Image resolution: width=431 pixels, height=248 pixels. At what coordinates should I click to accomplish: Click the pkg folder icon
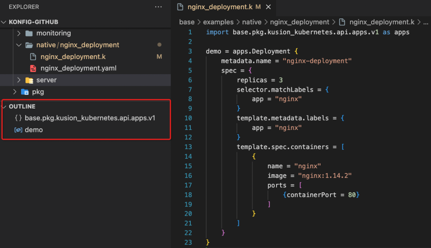pos(25,92)
